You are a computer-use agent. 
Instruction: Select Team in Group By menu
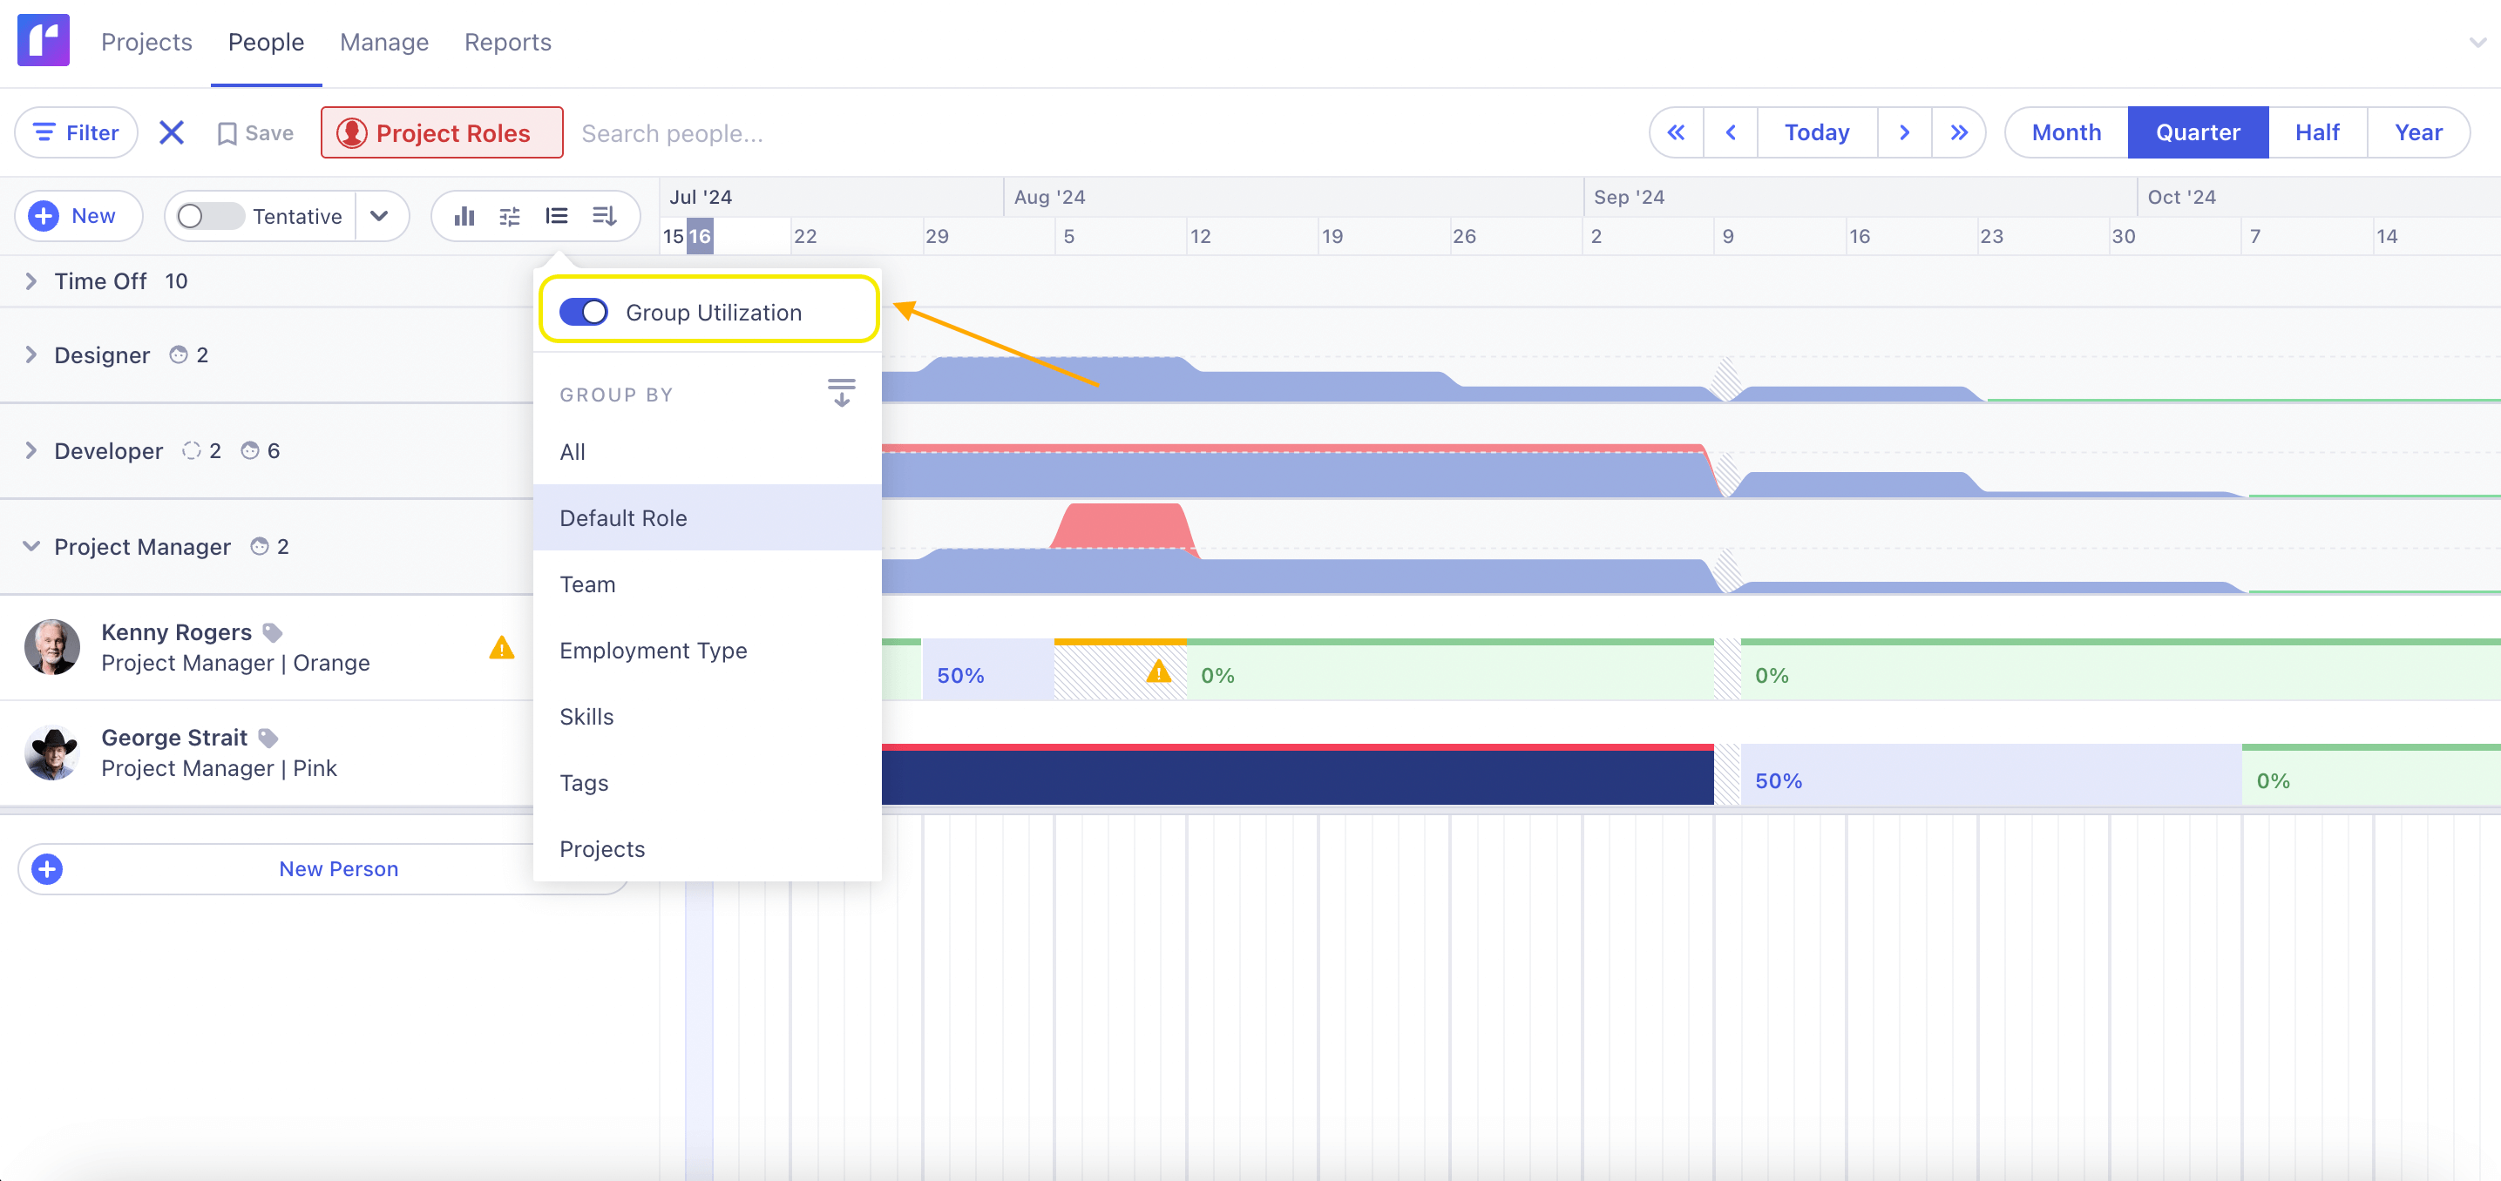(587, 584)
